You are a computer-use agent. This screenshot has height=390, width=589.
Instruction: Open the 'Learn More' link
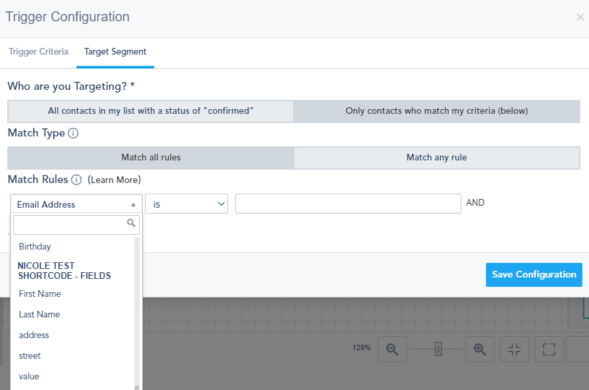coord(114,180)
